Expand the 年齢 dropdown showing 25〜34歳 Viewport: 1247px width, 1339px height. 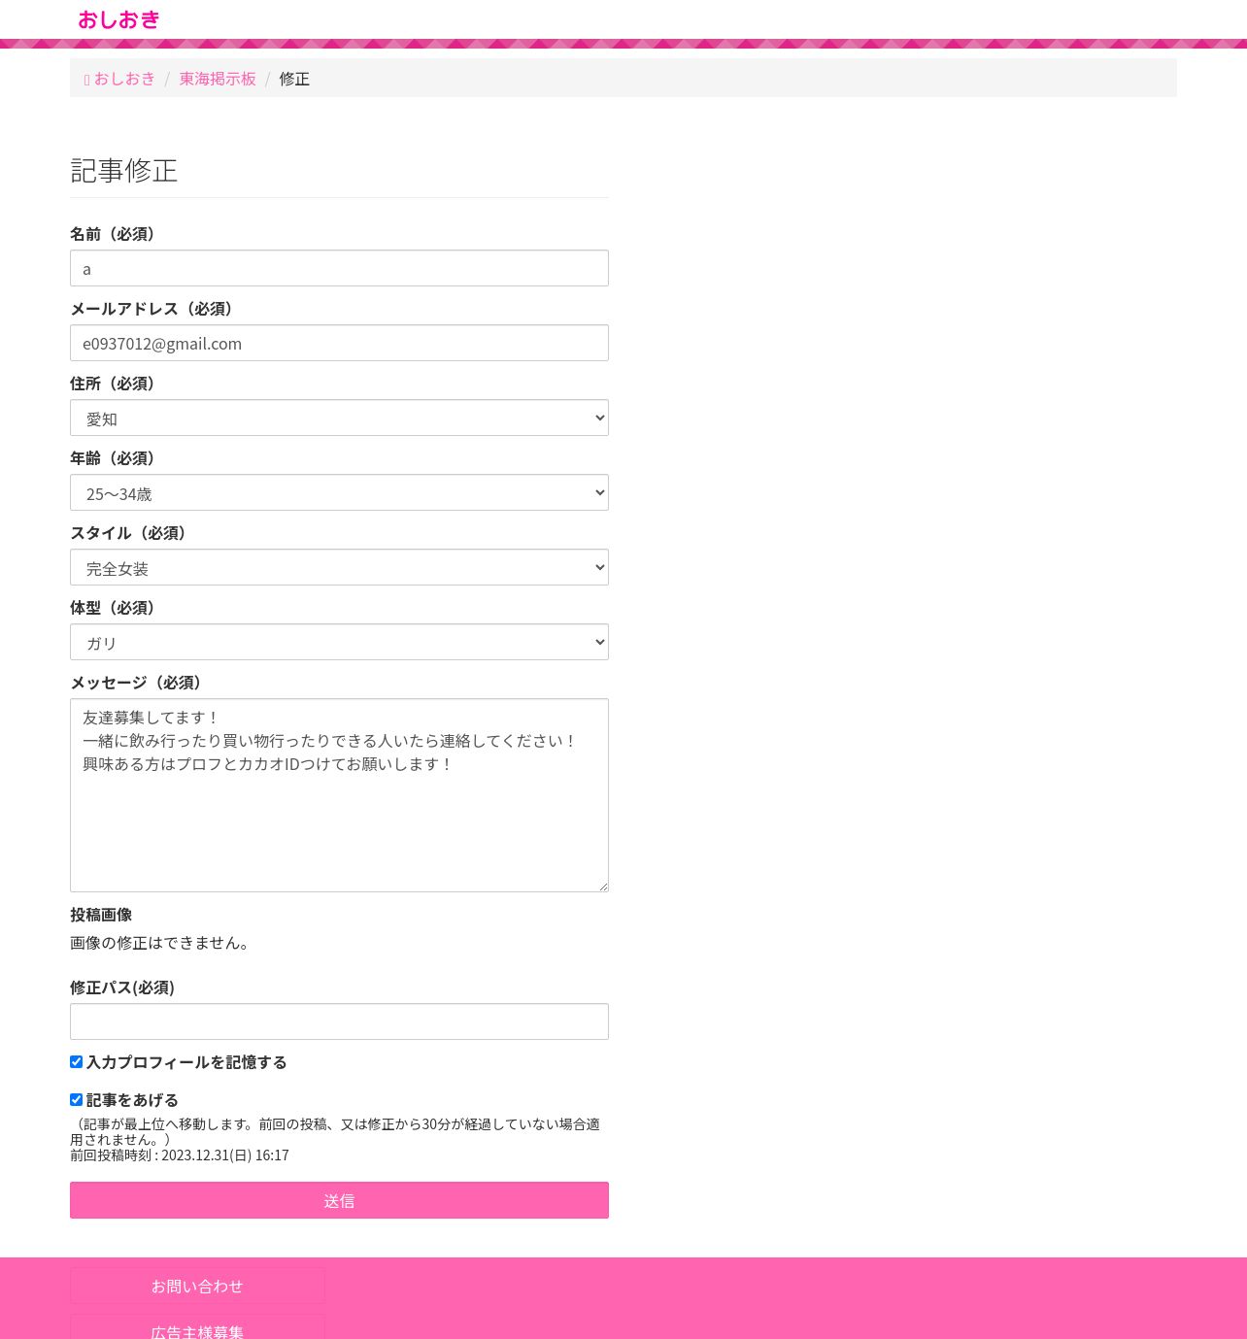click(x=339, y=492)
